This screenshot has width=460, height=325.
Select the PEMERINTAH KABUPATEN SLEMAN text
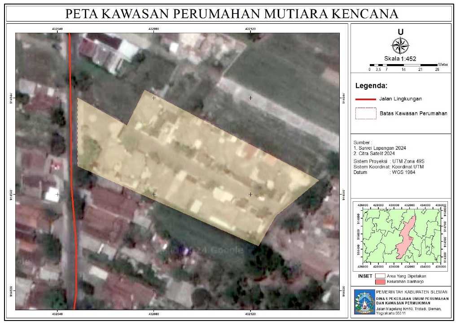(x=412, y=292)
